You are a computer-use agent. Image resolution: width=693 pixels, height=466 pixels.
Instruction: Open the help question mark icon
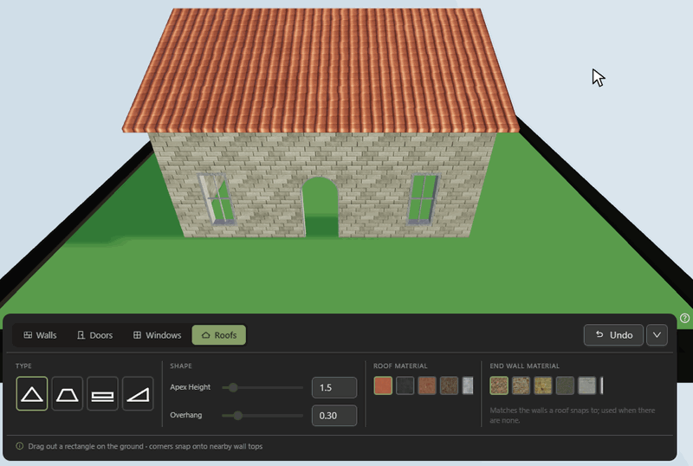tap(684, 318)
